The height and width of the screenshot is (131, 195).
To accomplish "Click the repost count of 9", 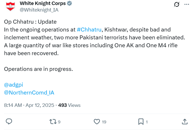I will (x=59, y=122).
